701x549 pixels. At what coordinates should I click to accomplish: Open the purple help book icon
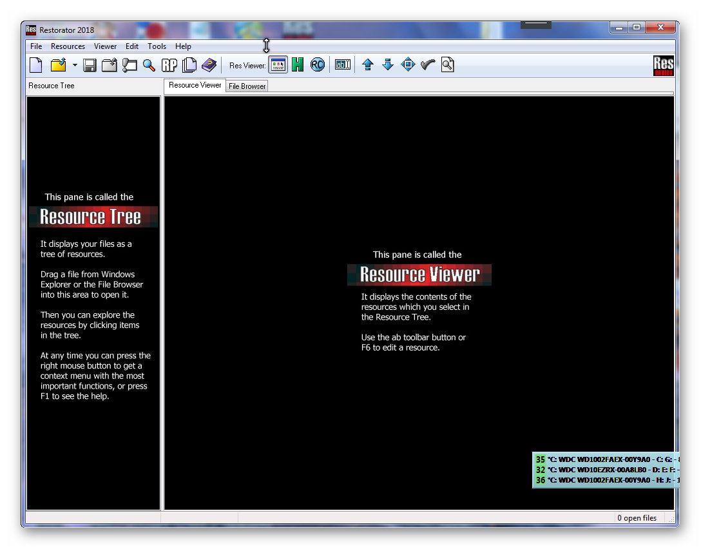tap(209, 65)
